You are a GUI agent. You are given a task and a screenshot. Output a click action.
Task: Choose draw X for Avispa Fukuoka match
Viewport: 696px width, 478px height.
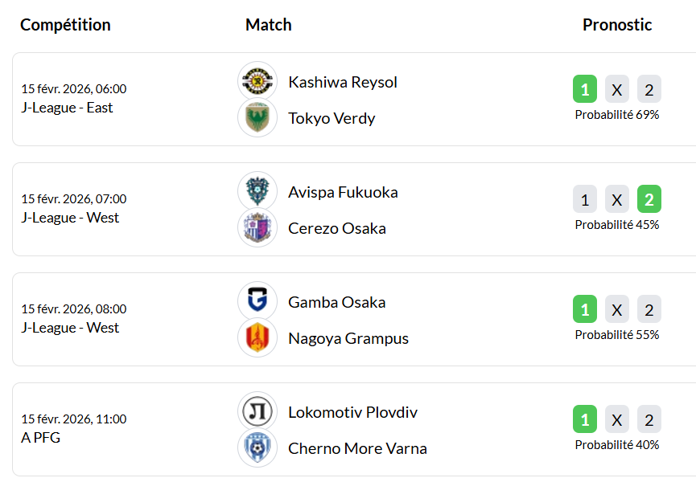[x=617, y=199]
